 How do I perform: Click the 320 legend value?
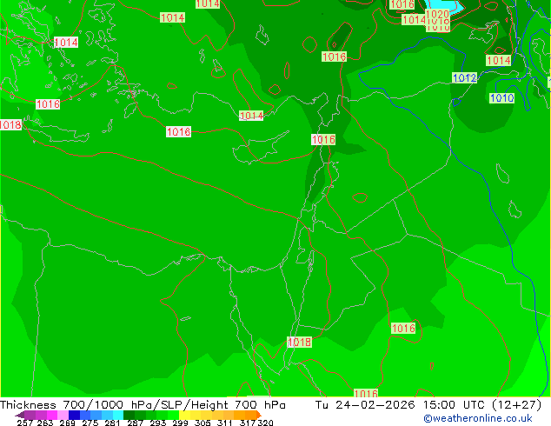pyautogui.click(x=265, y=423)
